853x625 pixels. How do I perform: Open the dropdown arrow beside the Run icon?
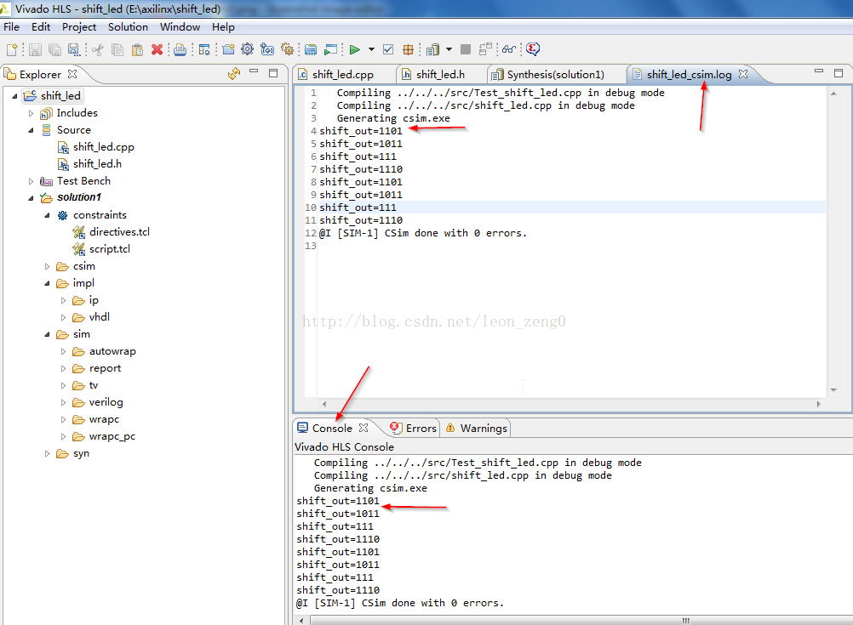click(371, 49)
